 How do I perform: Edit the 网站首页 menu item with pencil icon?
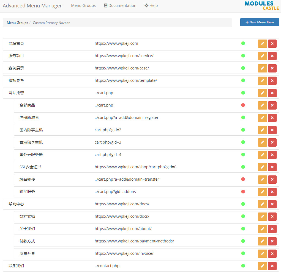262,43
